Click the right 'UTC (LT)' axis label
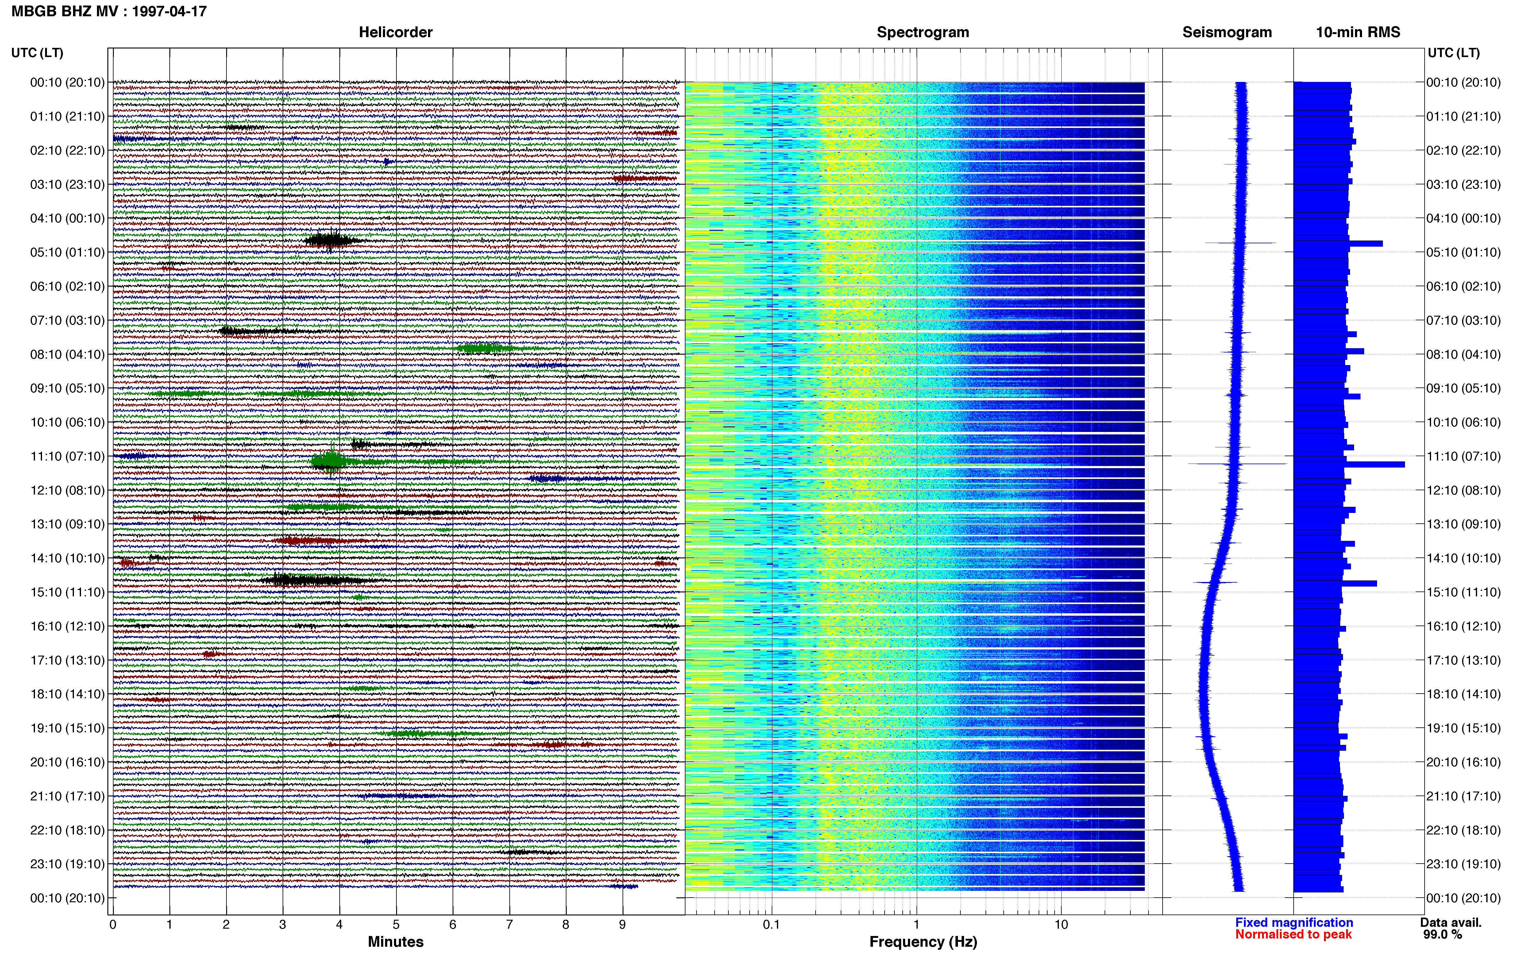This screenshot has width=1540, height=963. tap(1453, 53)
